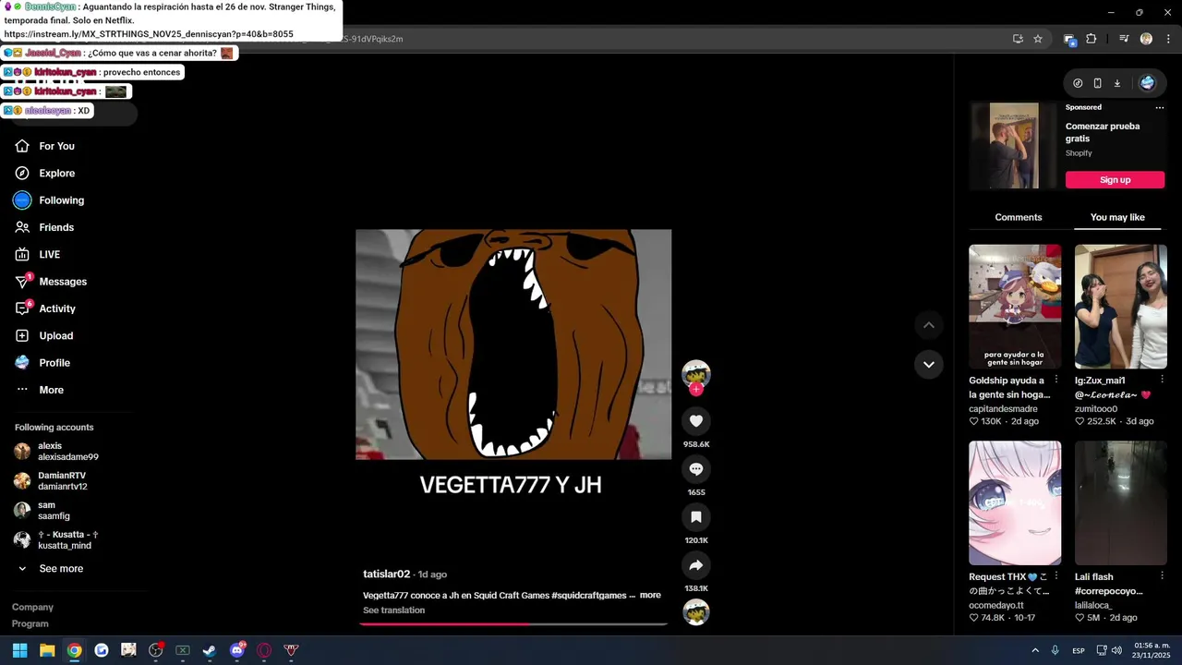Open options for Goldship ayuda video
This screenshot has height=665, width=1182.
pos(1056,380)
